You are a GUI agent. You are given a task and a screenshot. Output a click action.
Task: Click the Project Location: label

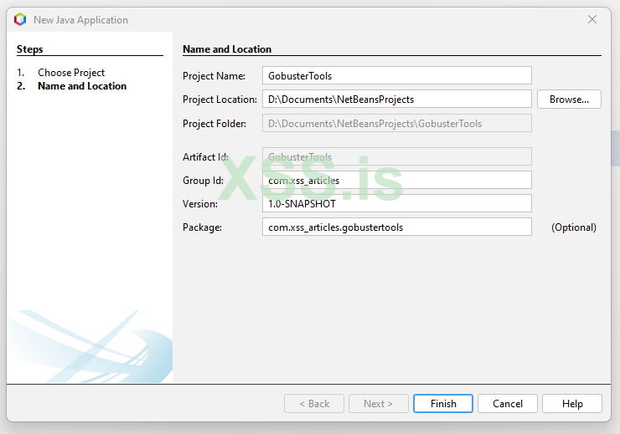click(220, 100)
